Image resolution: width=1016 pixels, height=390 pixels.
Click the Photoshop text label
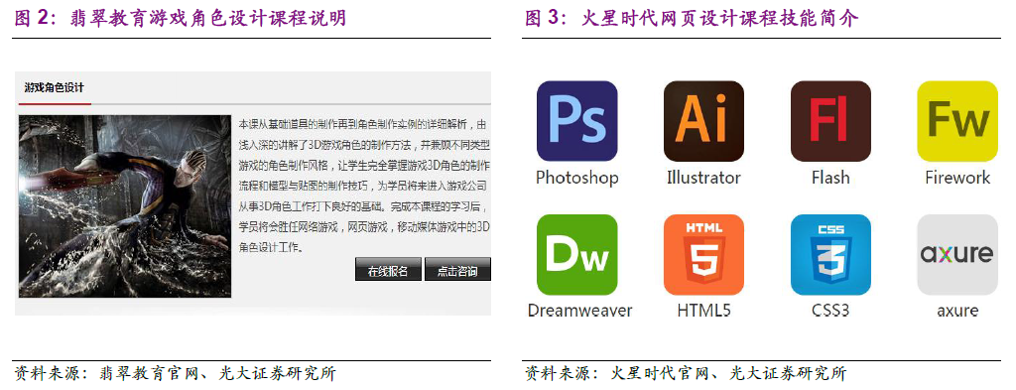(x=576, y=178)
